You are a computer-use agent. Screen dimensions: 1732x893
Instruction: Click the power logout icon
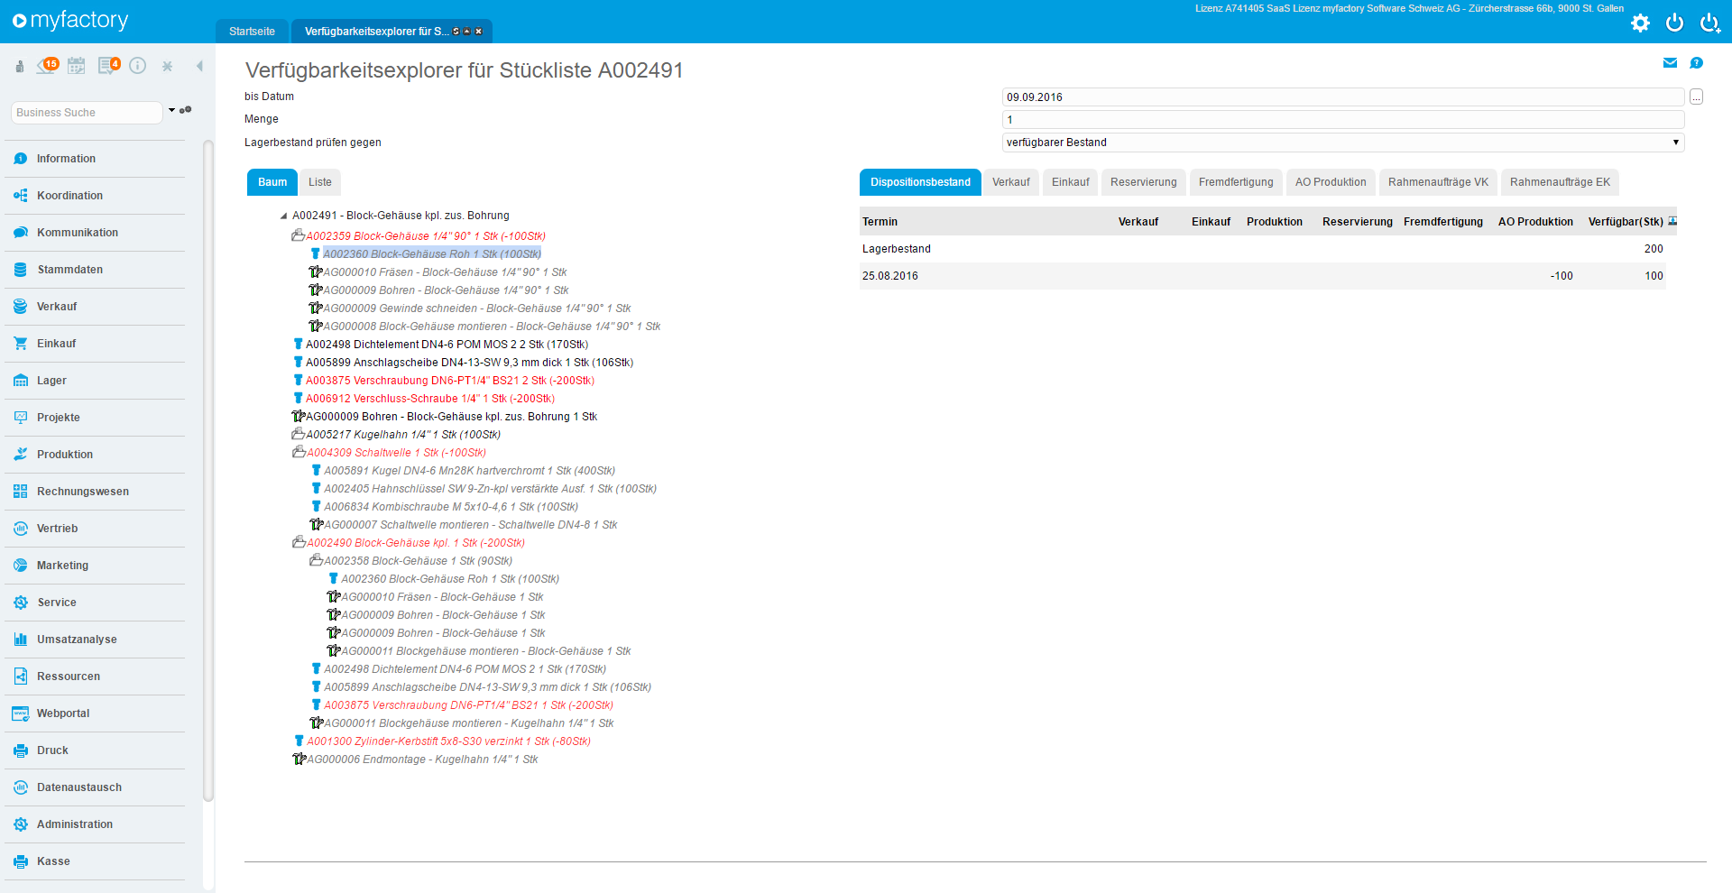point(1674,23)
